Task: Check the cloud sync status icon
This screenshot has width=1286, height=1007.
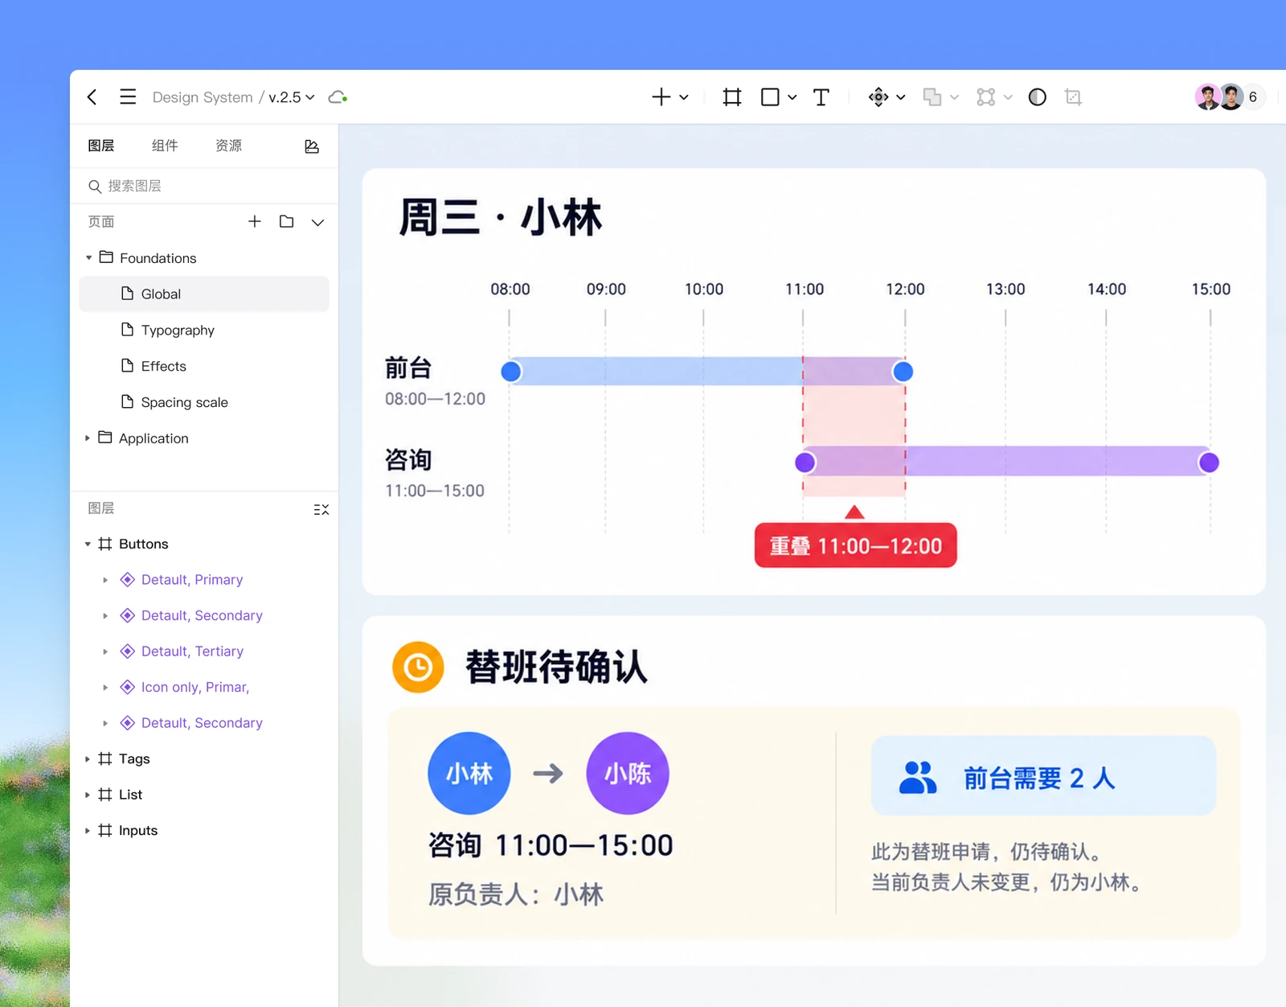Action: [338, 97]
